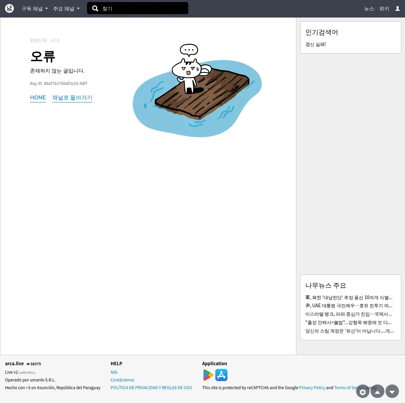Click the 나무뉴스 주요 heading

coord(326,286)
